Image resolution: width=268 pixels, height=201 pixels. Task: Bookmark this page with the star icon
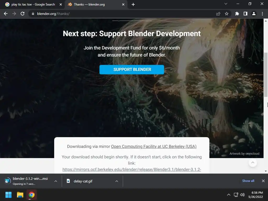pyautogui.click(x=227, y=14)
